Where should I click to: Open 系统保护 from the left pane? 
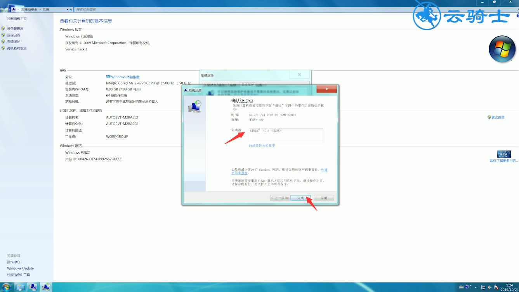(14, 42)
